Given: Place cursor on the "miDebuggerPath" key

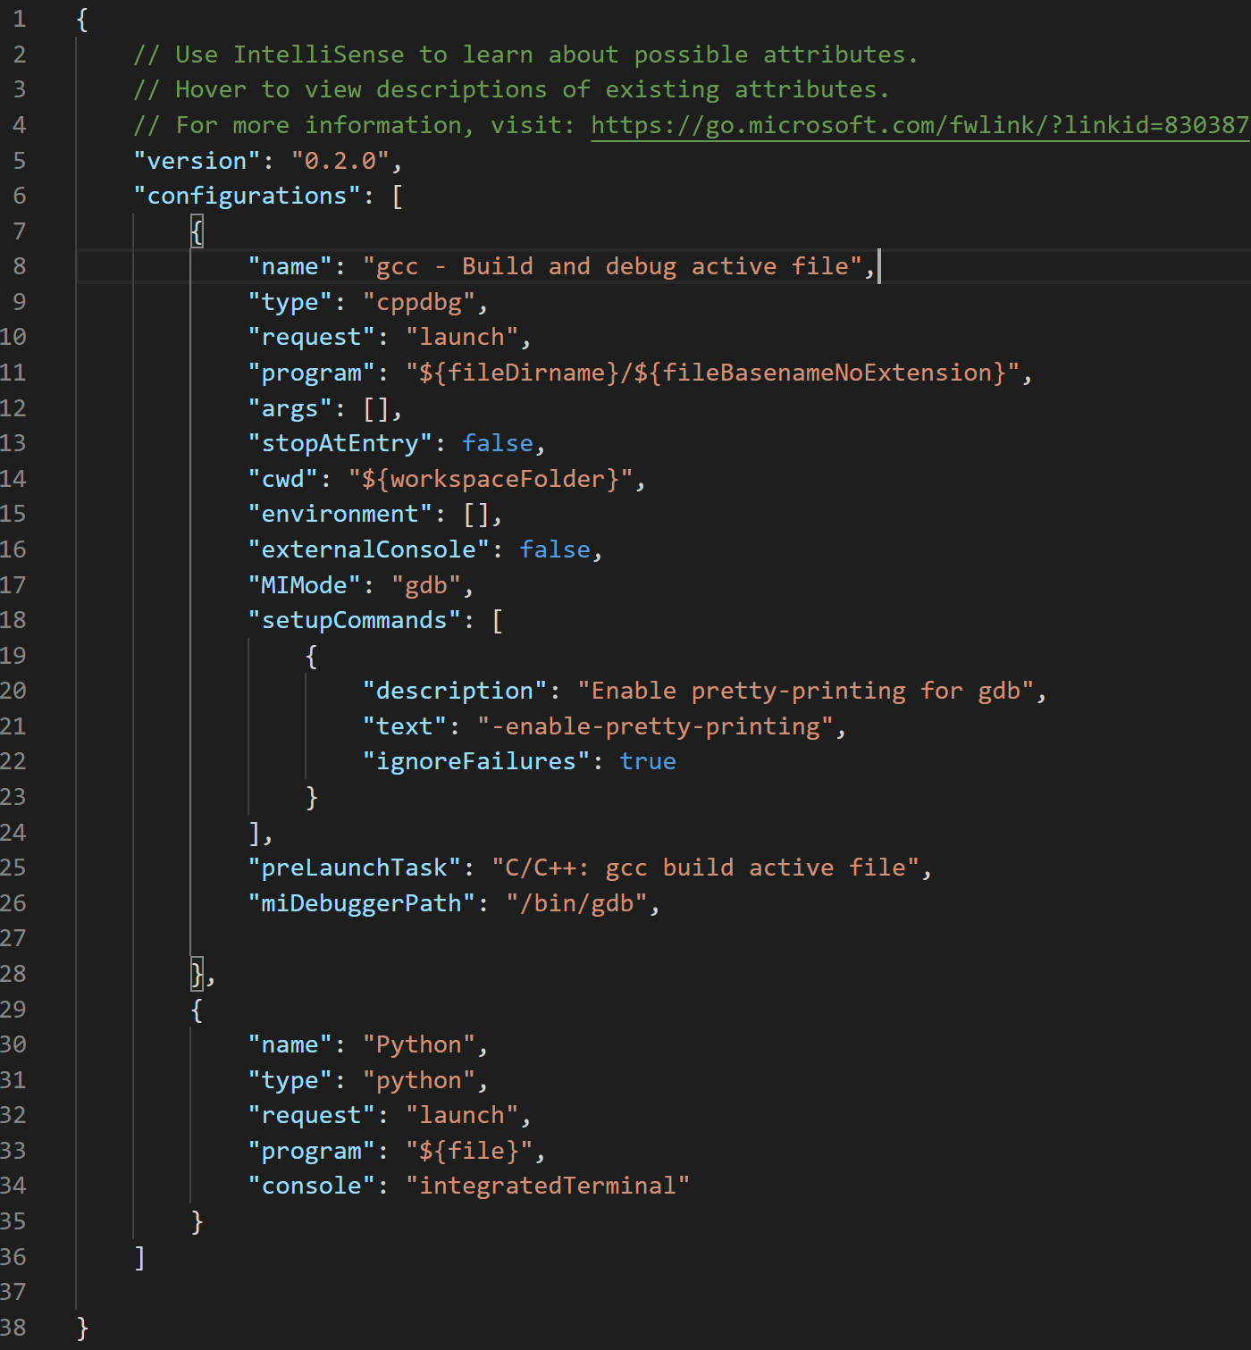Looking at the screenshot, I should point(361,902).
